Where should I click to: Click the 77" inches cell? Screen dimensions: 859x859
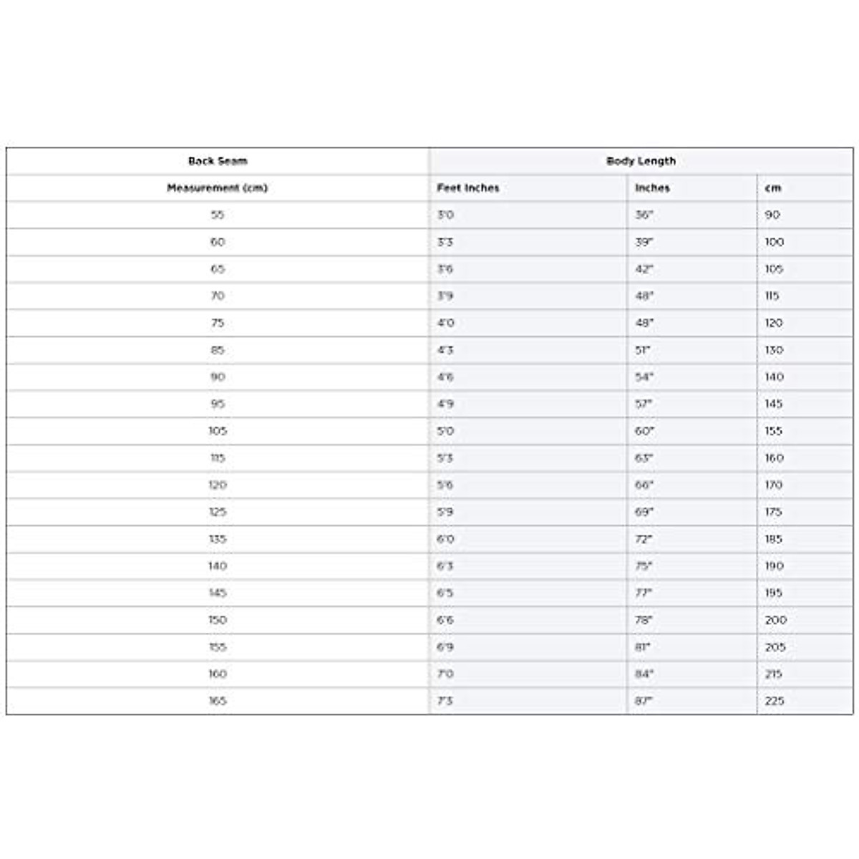point(644,593)
